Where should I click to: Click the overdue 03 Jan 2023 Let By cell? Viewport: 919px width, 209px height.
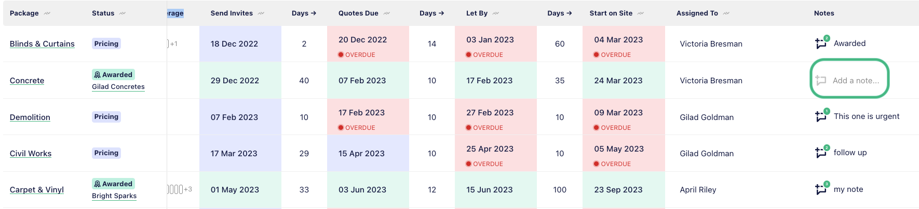(496, 44)
